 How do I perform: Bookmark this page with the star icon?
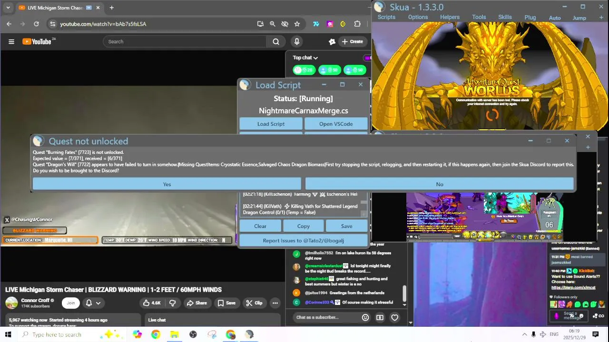(297, 24)
